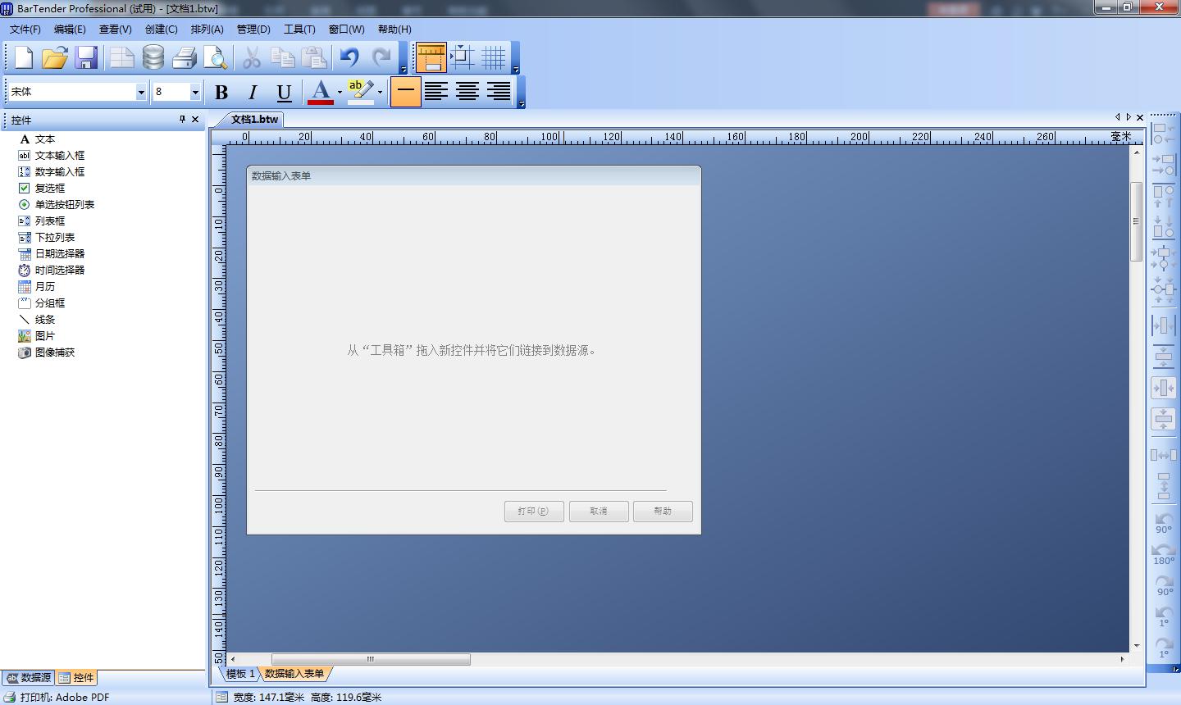The image size is (1181, 705).
Task: Align text center
Action: tap(467, 92)
